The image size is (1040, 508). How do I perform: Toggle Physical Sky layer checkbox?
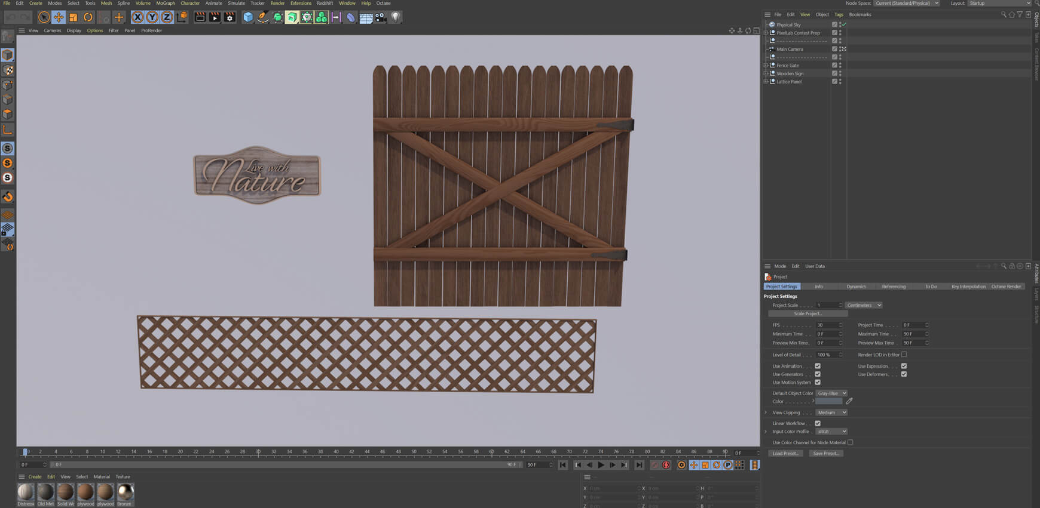click(834, 24)
